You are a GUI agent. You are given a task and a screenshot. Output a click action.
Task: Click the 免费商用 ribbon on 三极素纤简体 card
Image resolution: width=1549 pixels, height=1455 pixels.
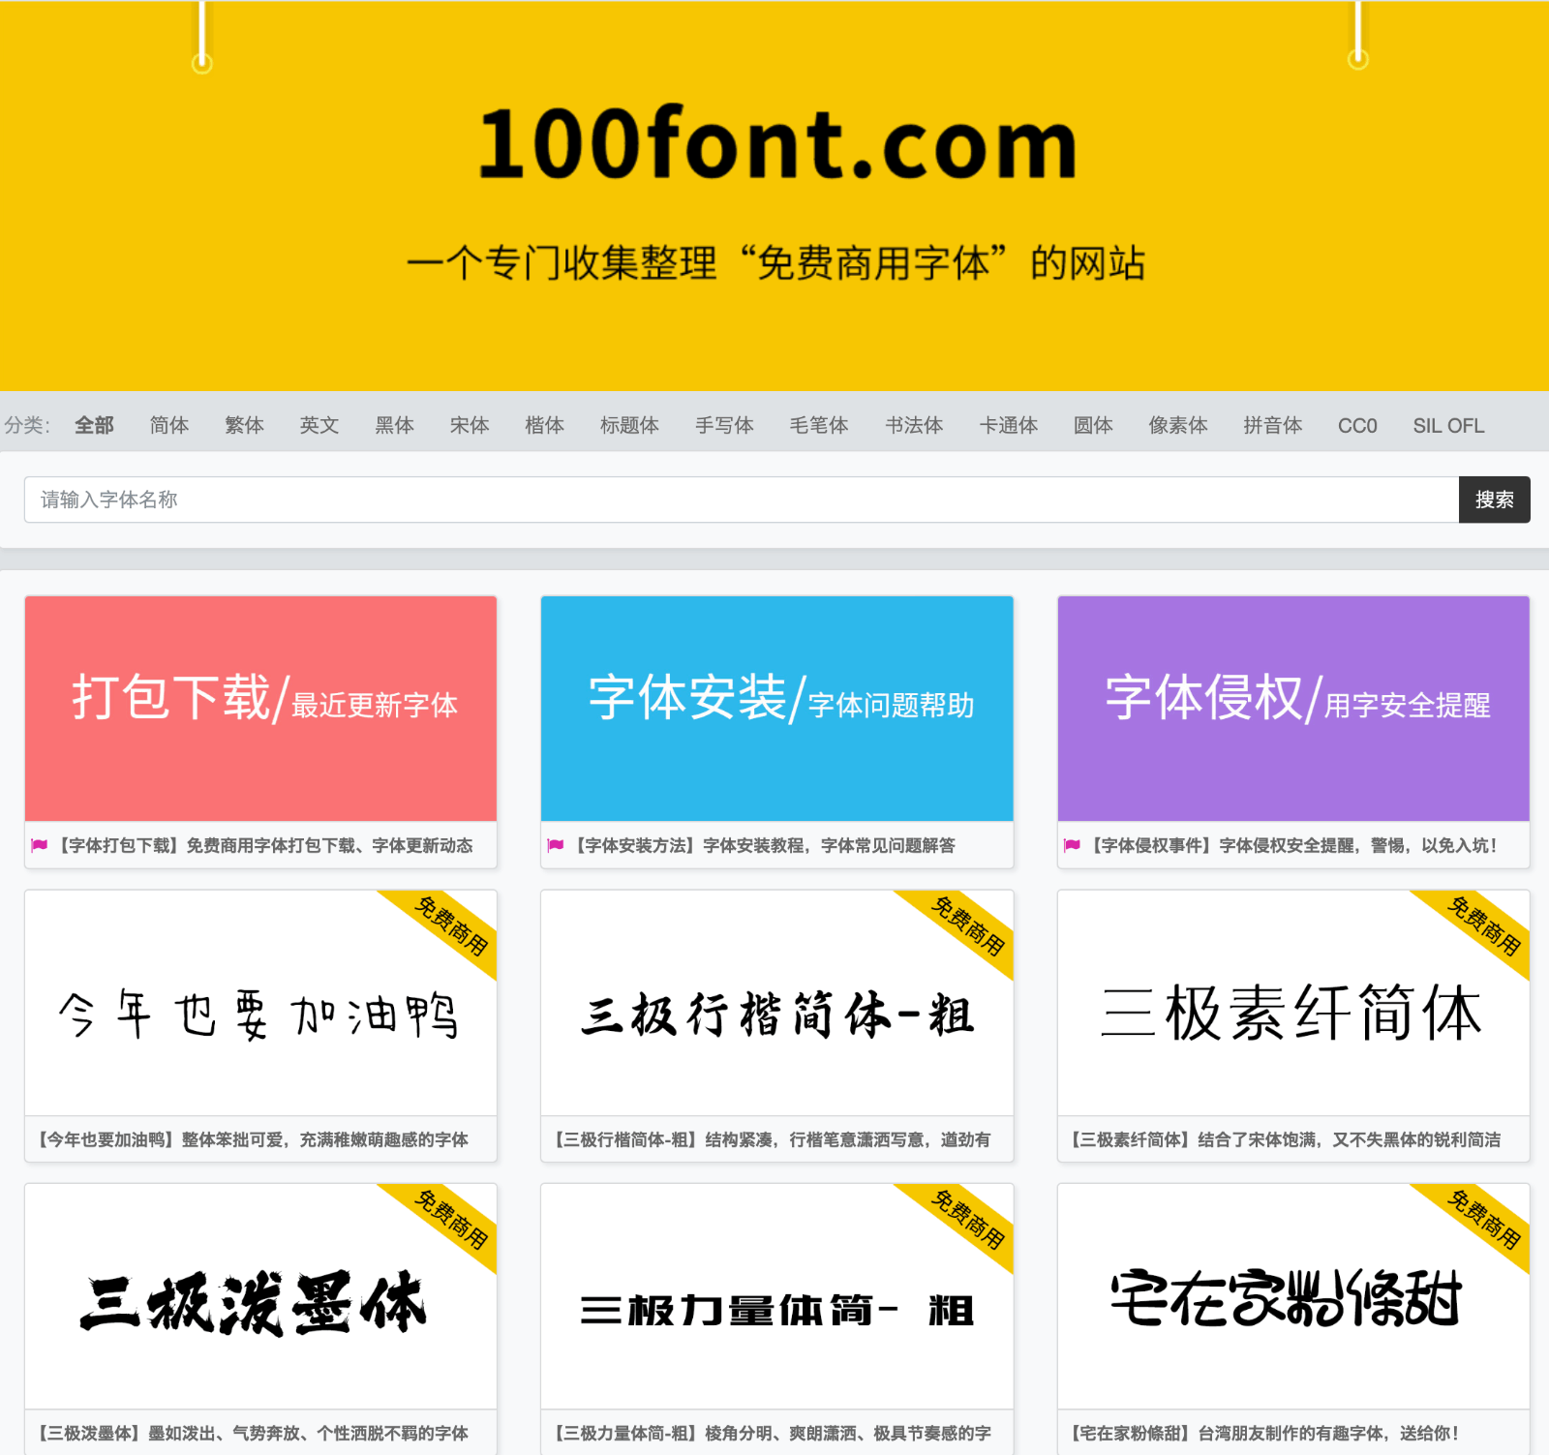[1483, 926]
